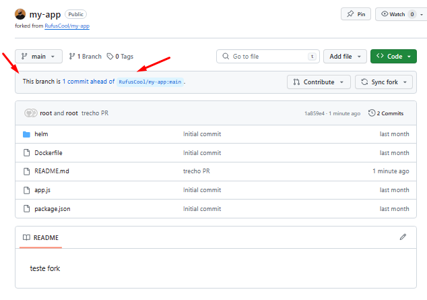Open the 1 commit ahead of link
Screen dimensions: 427x300
pyautogui.click(x=88, y=82)
